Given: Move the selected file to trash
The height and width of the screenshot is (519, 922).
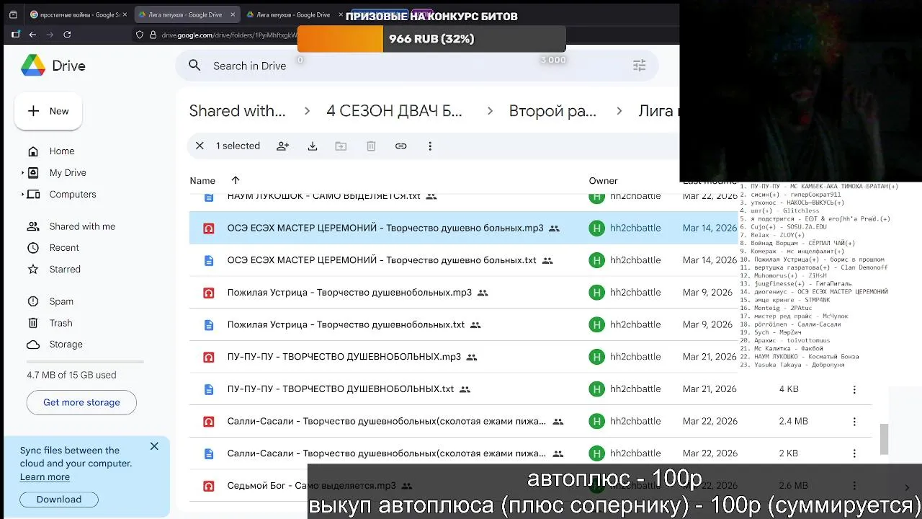Looking at the screenshot, I should pos(371,146).
